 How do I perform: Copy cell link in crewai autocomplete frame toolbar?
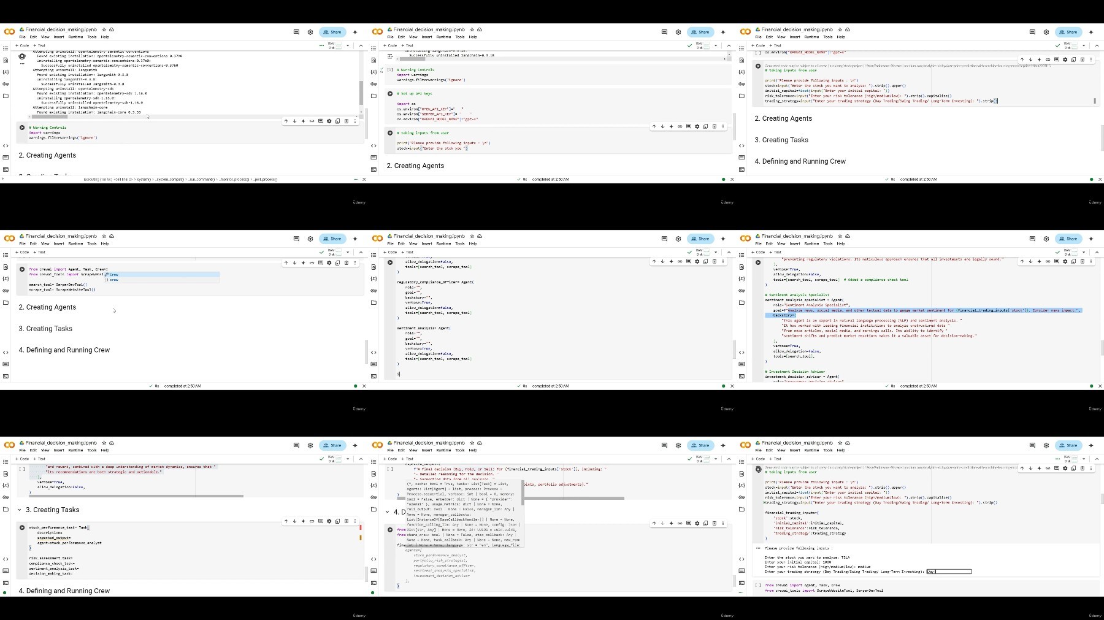(312, 262)
